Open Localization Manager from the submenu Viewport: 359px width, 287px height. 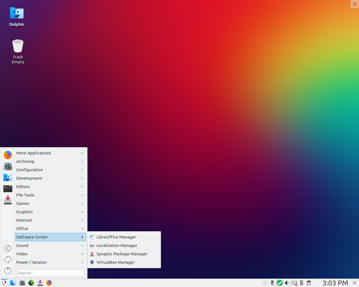(124, 246)
